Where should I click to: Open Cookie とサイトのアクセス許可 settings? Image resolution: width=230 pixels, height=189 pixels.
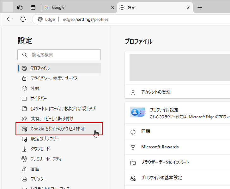[x=59, y=129]
